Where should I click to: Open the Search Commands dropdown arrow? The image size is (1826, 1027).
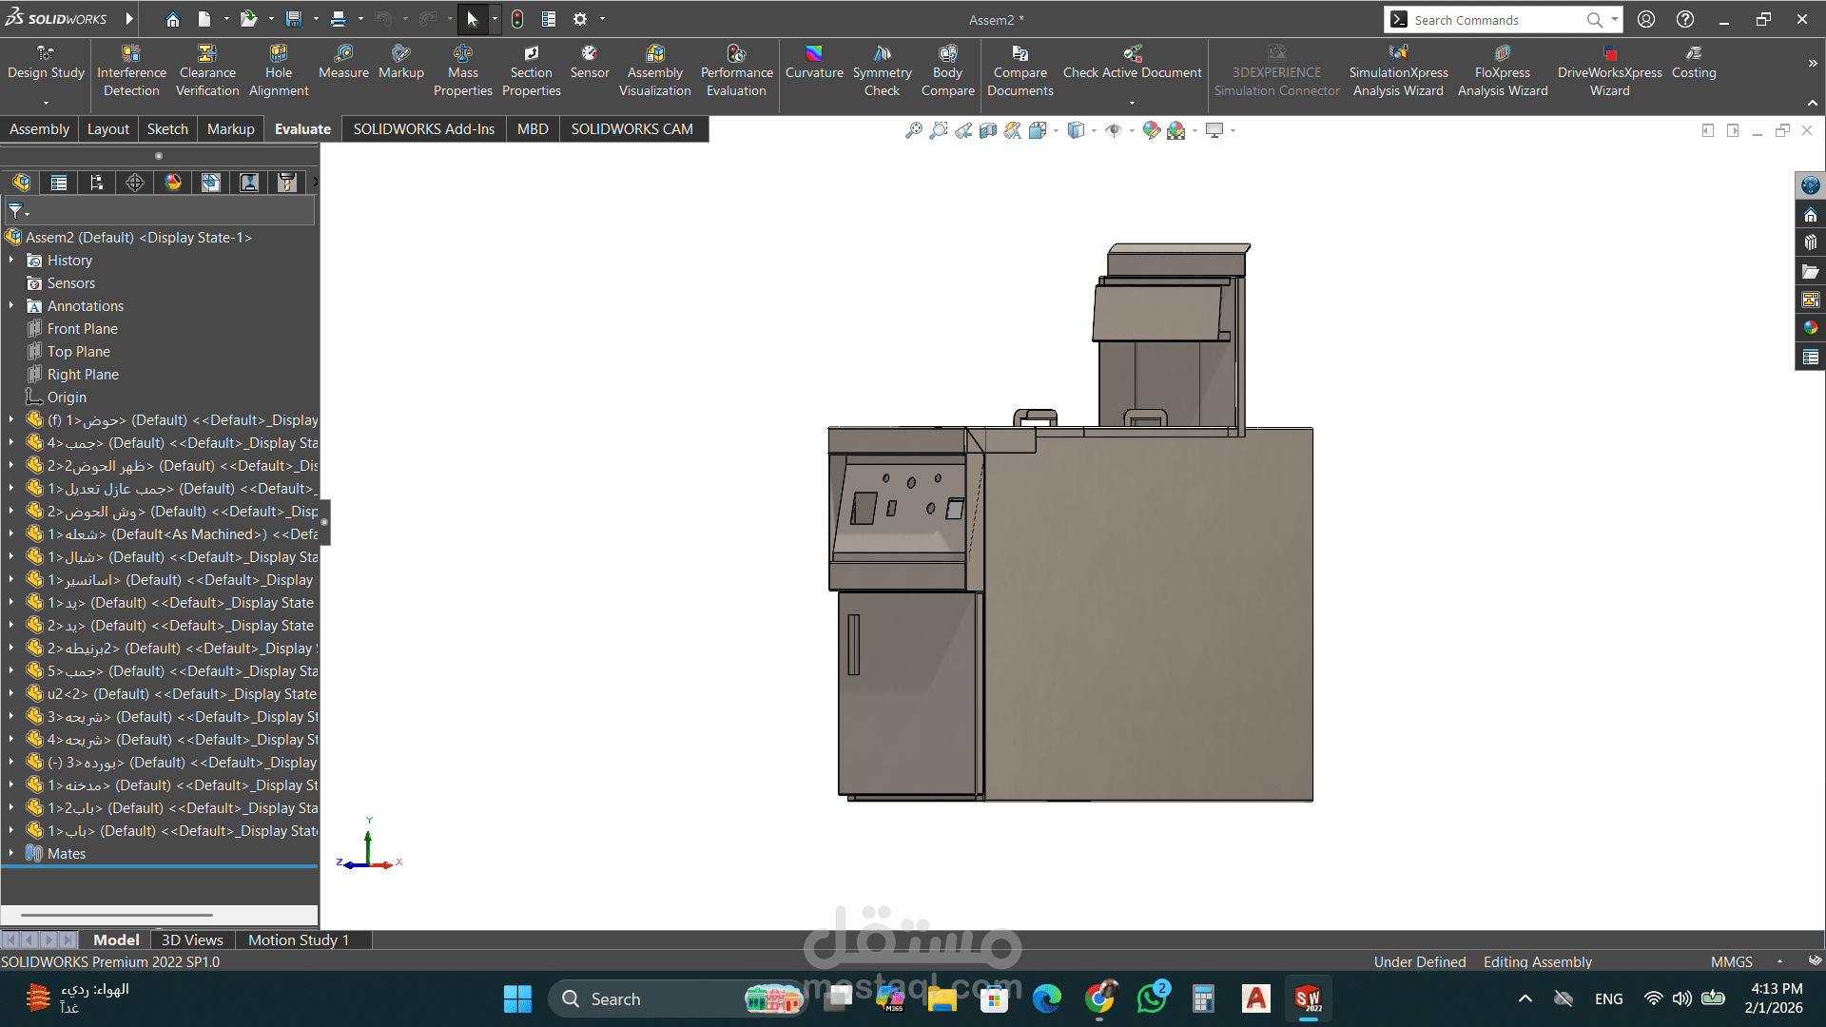(1615, 19)
